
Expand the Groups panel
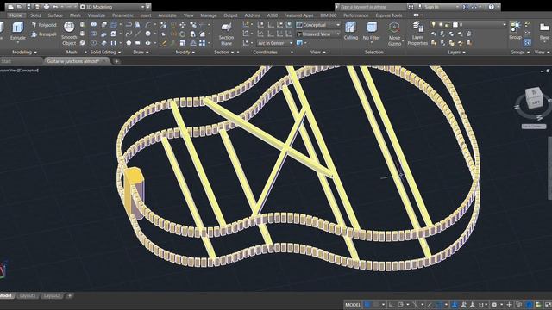(519, 52)
